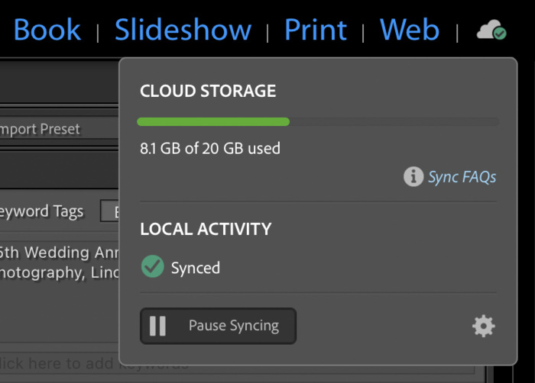Click the CLOUD STORAGE heading
The width and height of the screenshot is (535, 383).
208,91
